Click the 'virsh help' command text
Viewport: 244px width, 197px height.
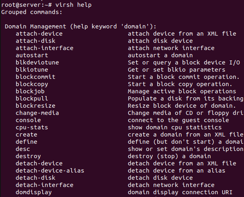tap(74, 5)
